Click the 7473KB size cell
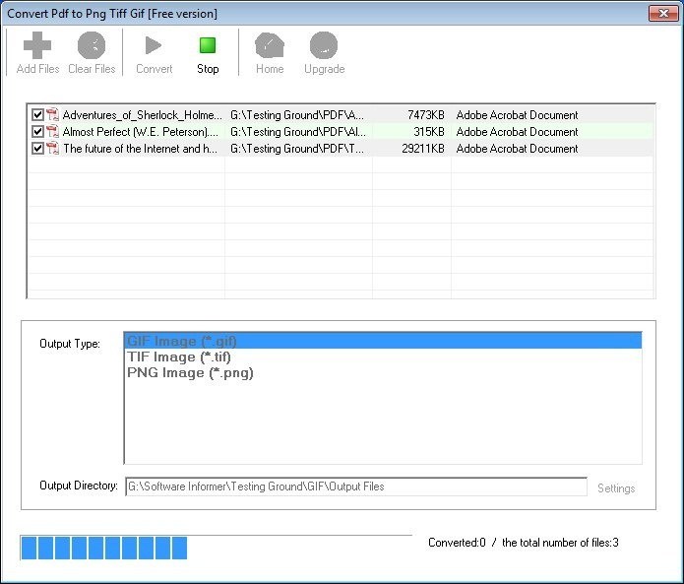684x584 pixels. (426, 115)
